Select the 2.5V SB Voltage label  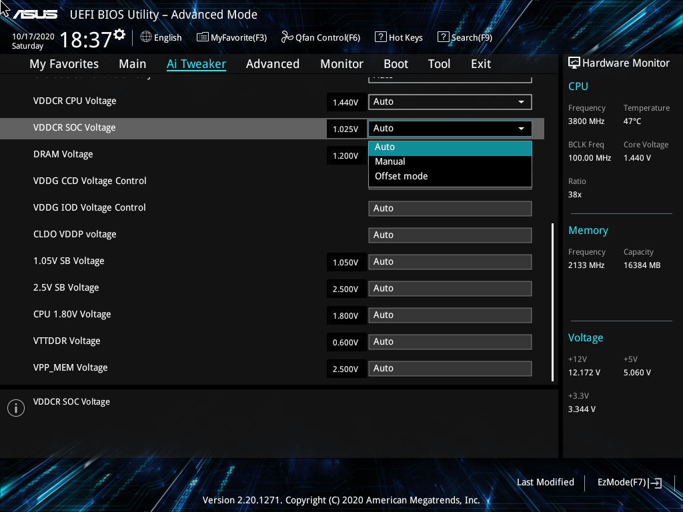coord(66,288)
